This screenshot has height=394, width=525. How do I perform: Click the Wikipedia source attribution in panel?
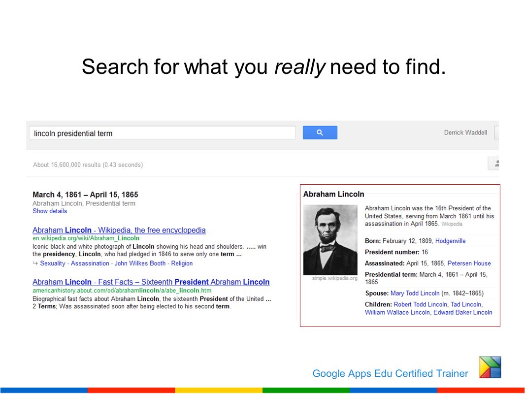point(452,224)
